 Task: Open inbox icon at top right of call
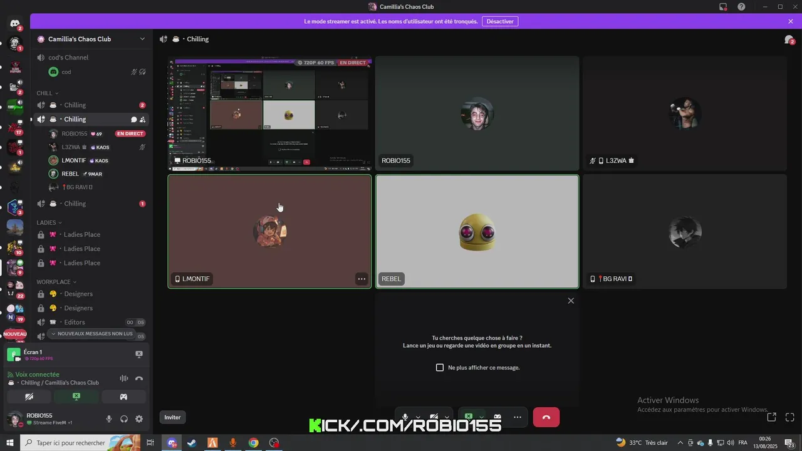[789, 39]
